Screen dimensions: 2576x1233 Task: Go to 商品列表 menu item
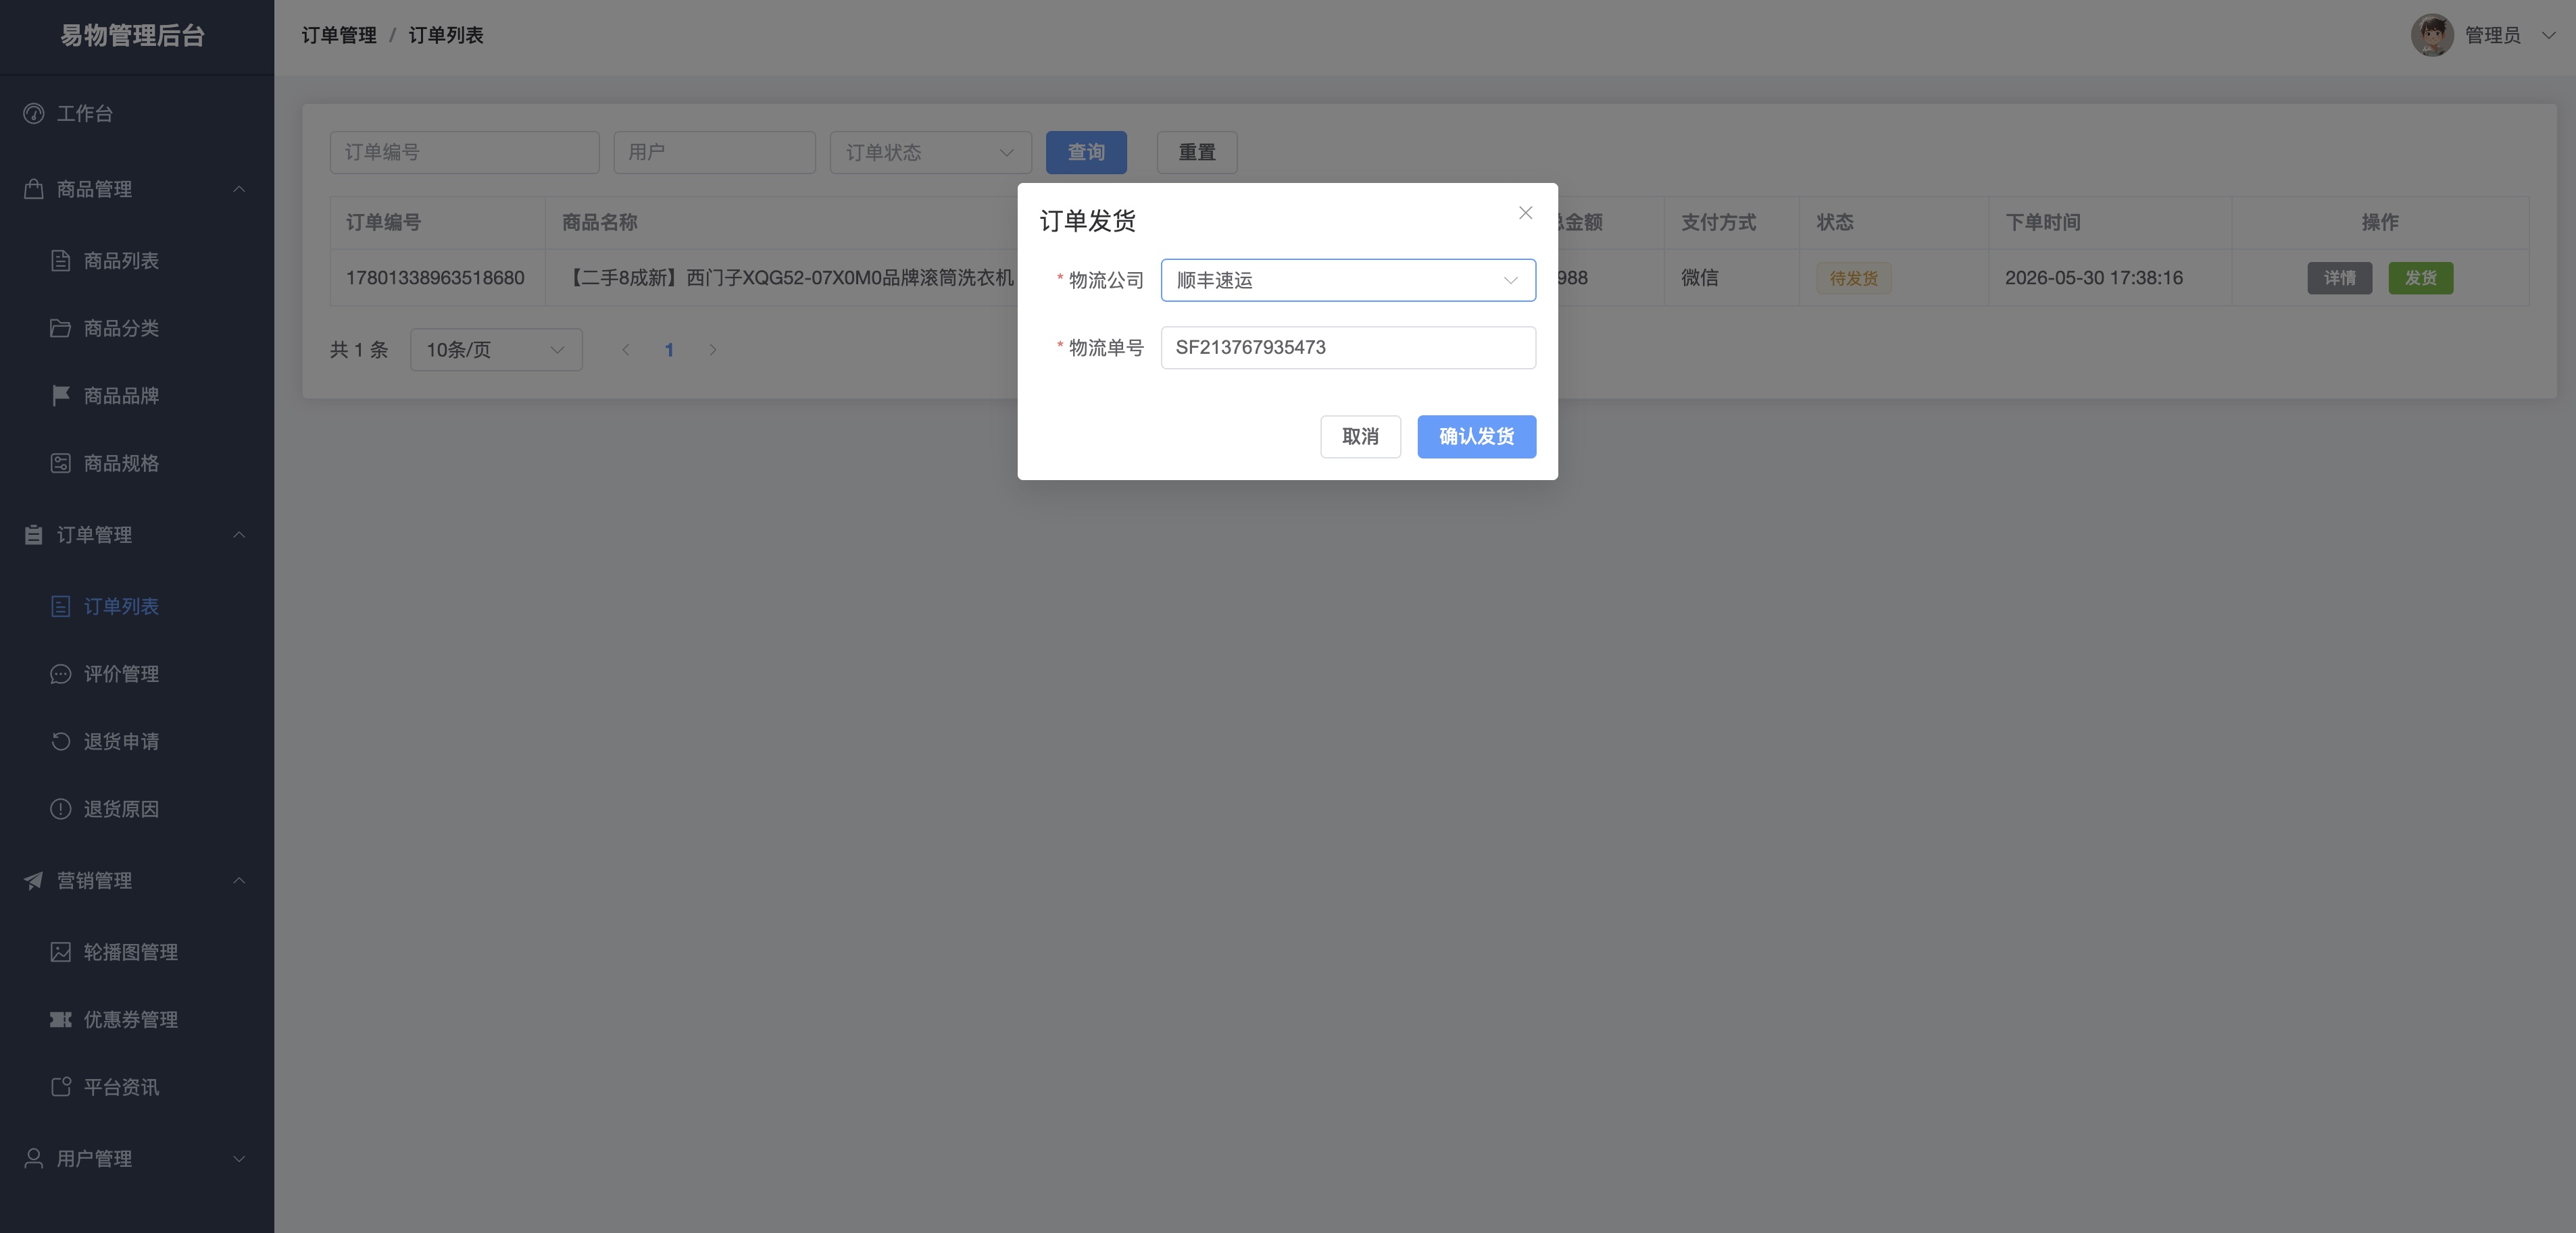pyautogui.click(x=137, y=261)
